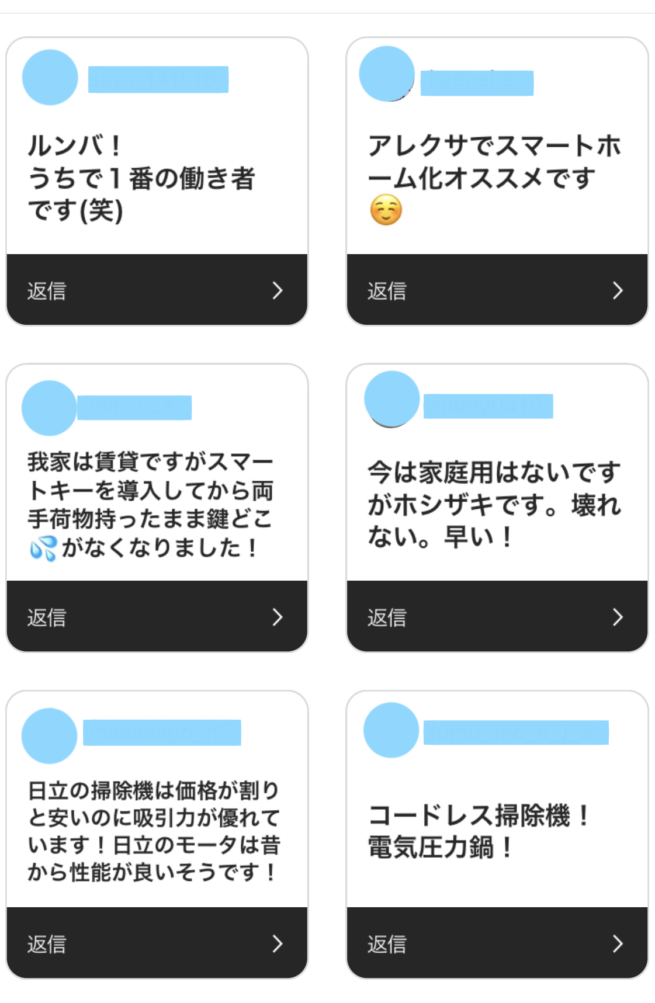Open the username on the ルンバ card

point(158,79)
